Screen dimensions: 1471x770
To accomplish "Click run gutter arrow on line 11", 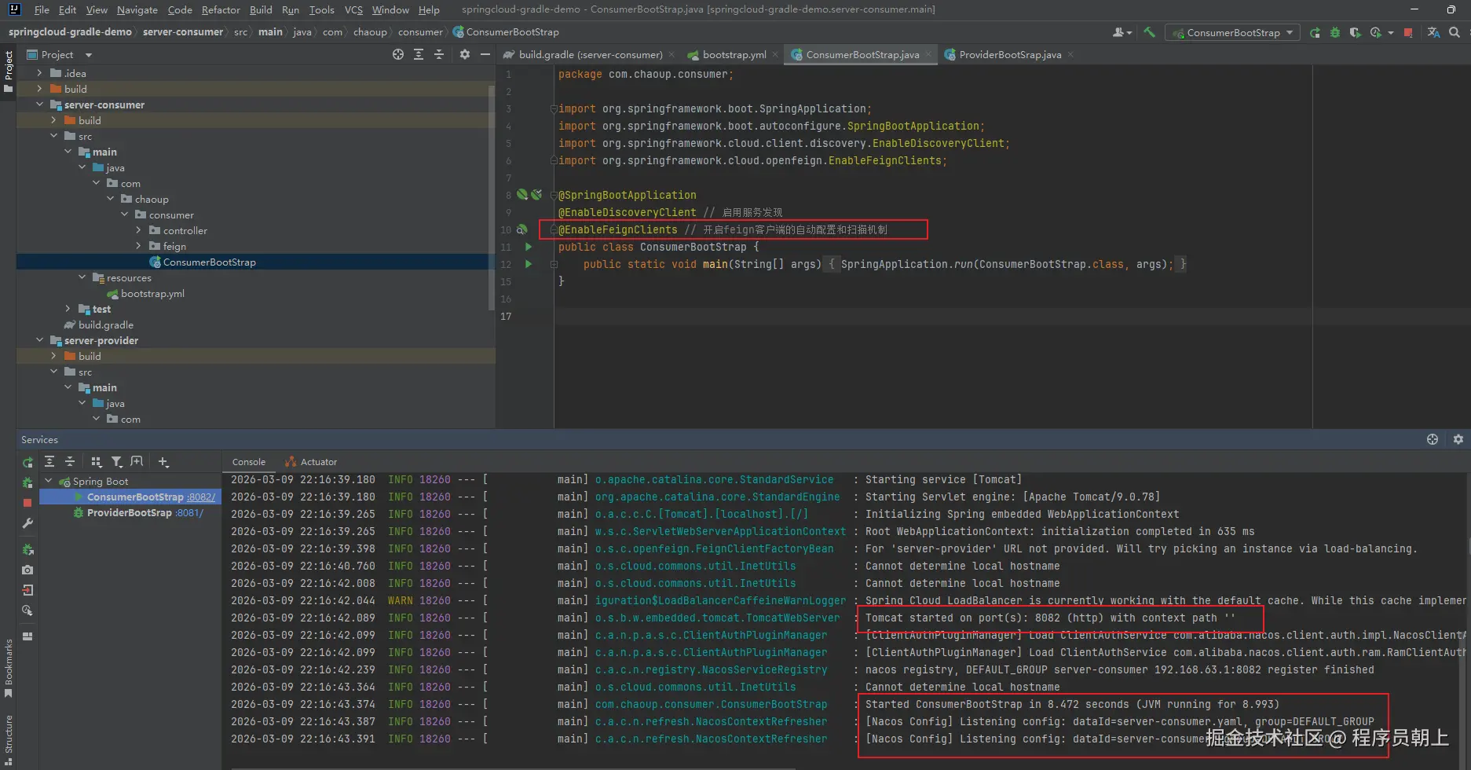I will click(529, 247).
